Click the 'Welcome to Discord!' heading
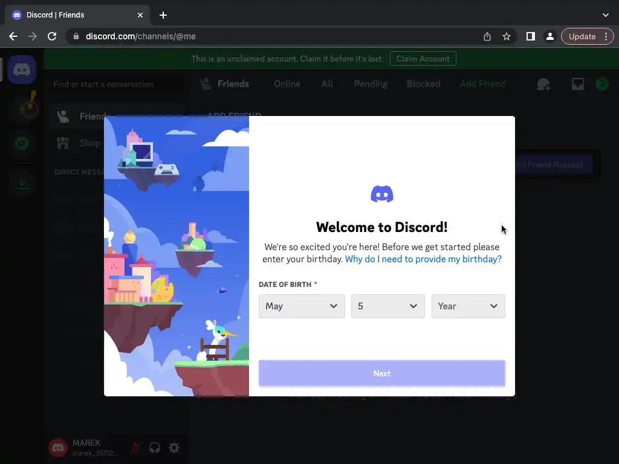Viewport: 619px width, 464px height. (382, 227)
